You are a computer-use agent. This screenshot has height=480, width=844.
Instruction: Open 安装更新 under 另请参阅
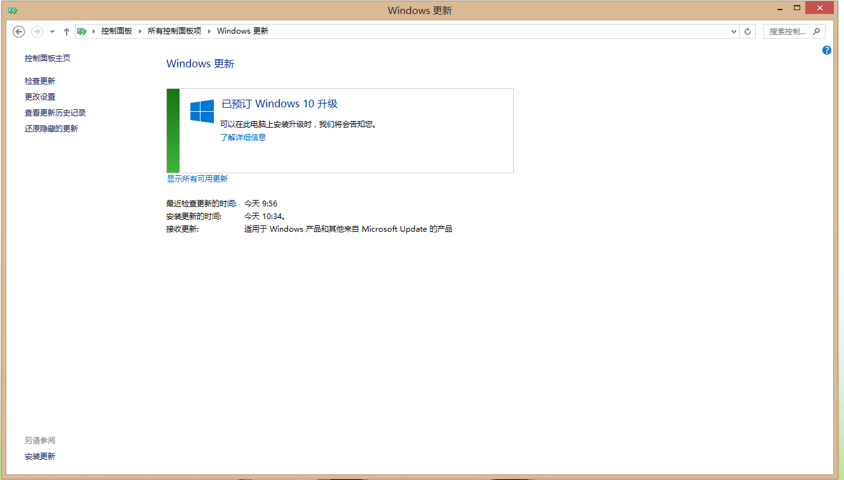click(x=40, y=457)
